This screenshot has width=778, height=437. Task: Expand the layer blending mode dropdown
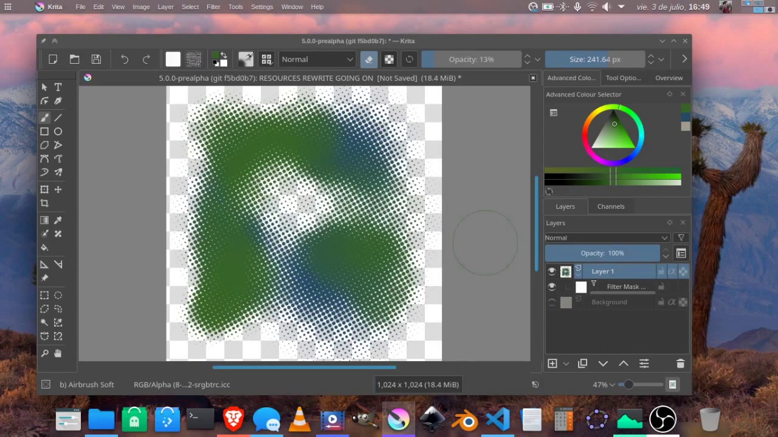pos(607,238)
